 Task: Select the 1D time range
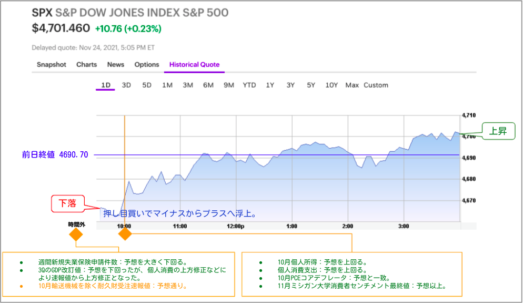pos(106,85)
